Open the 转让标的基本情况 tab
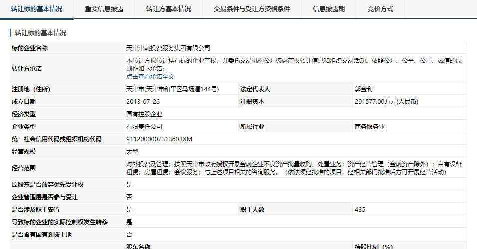The image size is (477, 249). pos(36,9)
